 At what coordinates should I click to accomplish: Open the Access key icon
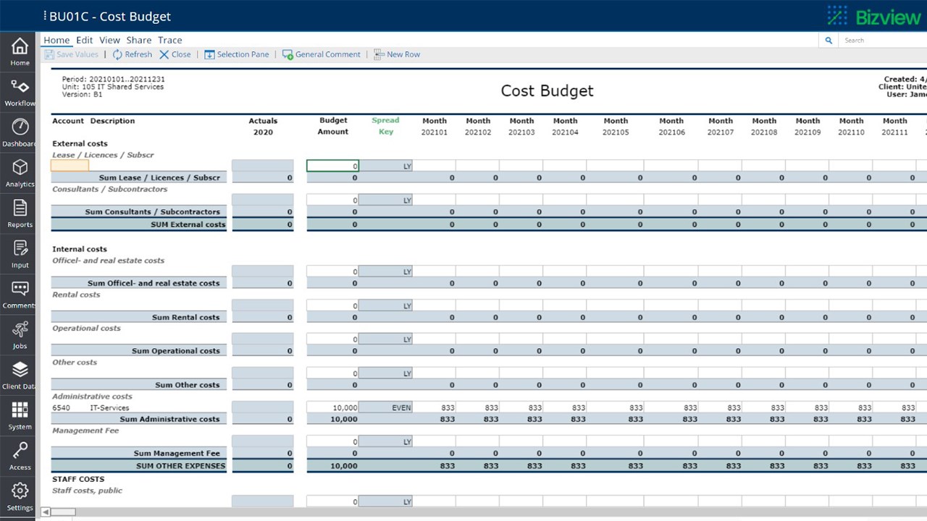20,451
